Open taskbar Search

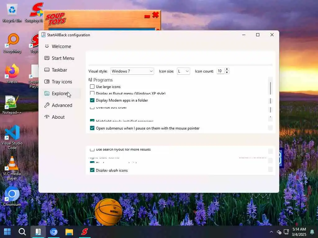point(22,232)
